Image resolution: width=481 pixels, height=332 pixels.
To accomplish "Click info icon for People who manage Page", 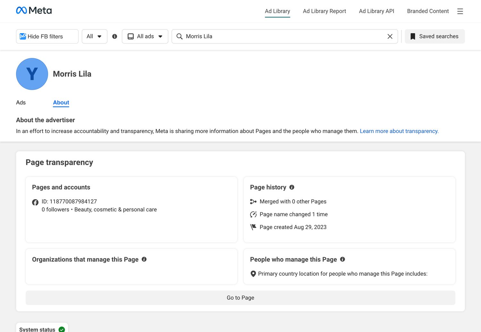I will tap(342, 259).
